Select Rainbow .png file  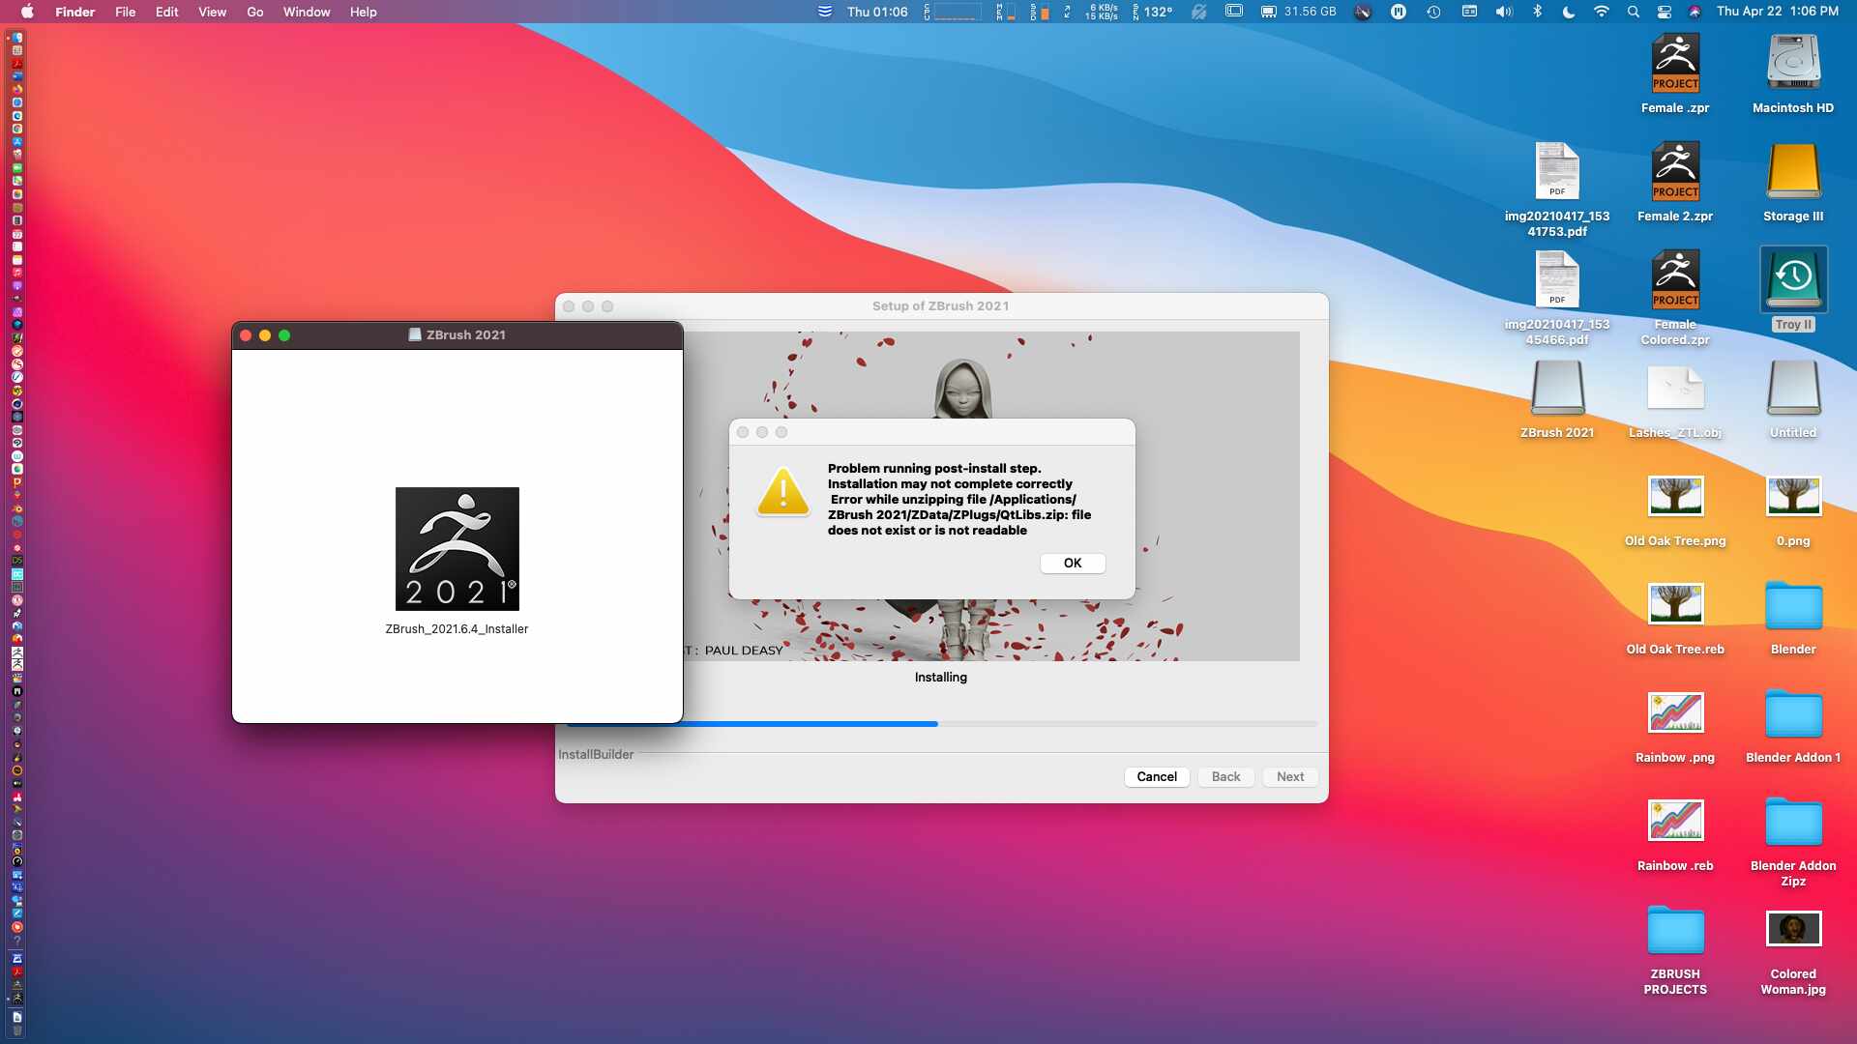[1675, 713]
